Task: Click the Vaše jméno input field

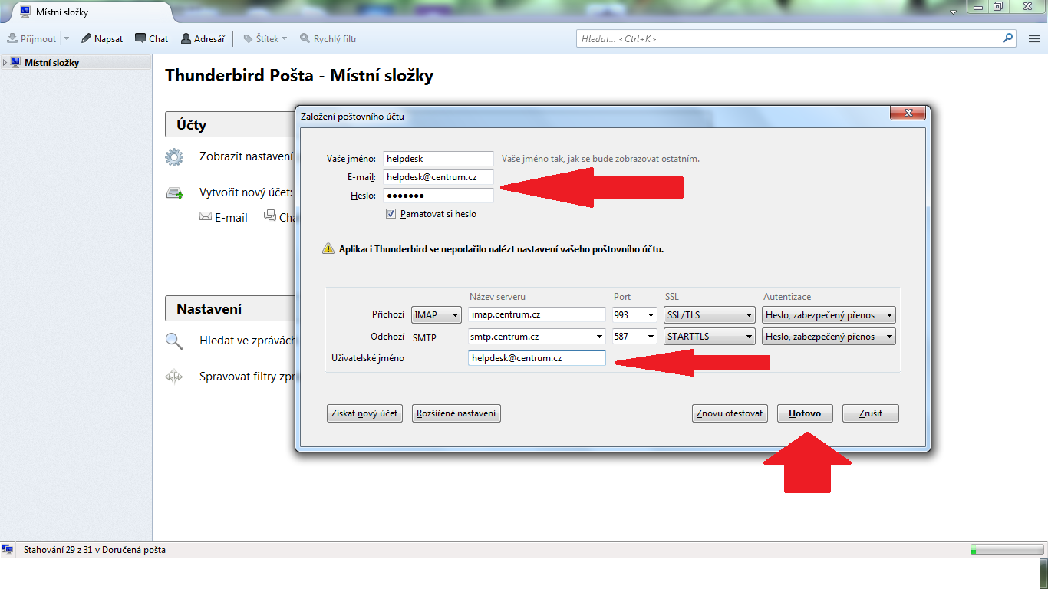Action: 438,159
